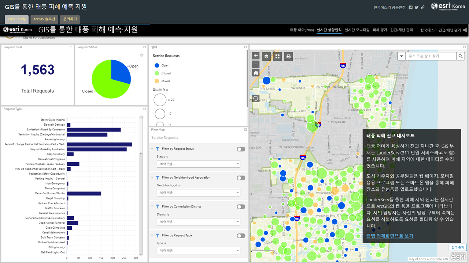The width and height of the screenshot is (469, 263).
Task: Click the legend panel scrollbar
Action: coord(247,79)
